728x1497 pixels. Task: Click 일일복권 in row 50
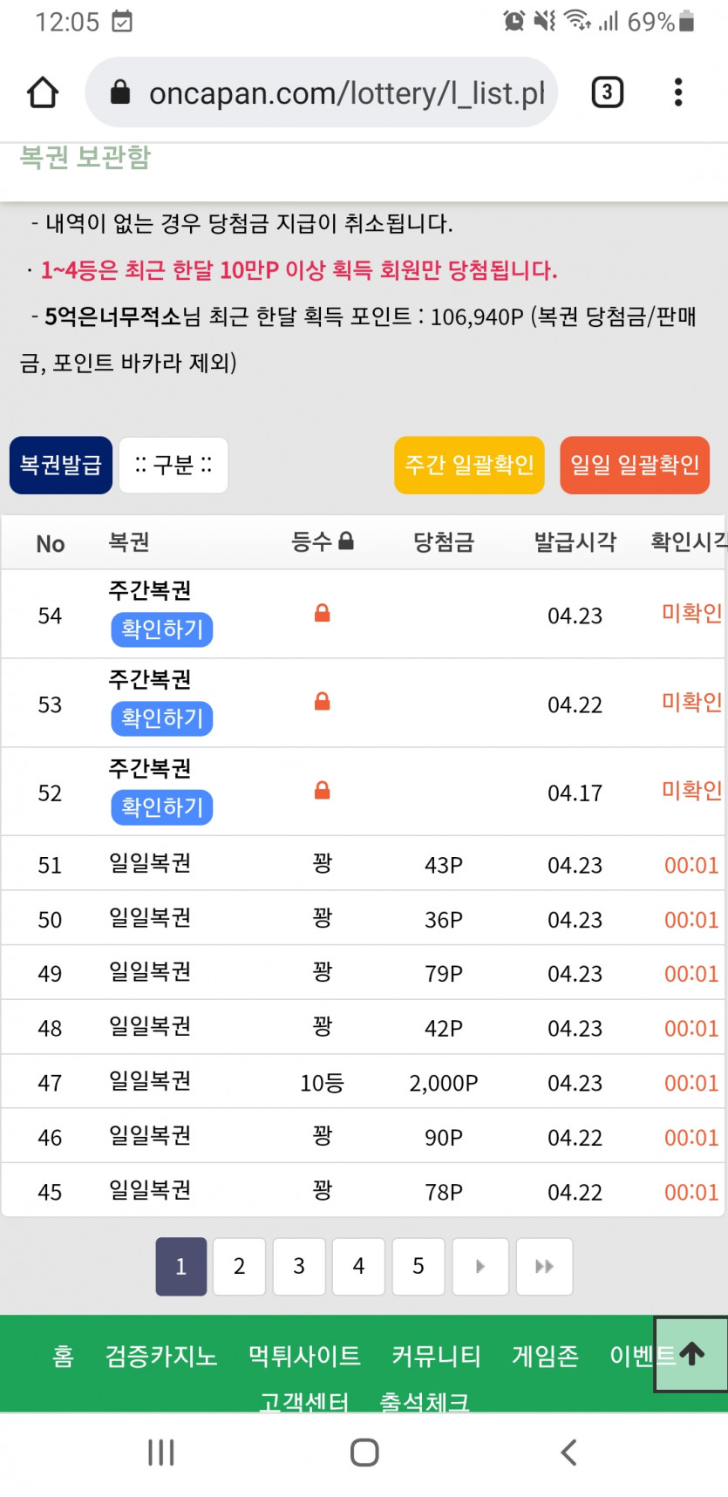[150, 917]
